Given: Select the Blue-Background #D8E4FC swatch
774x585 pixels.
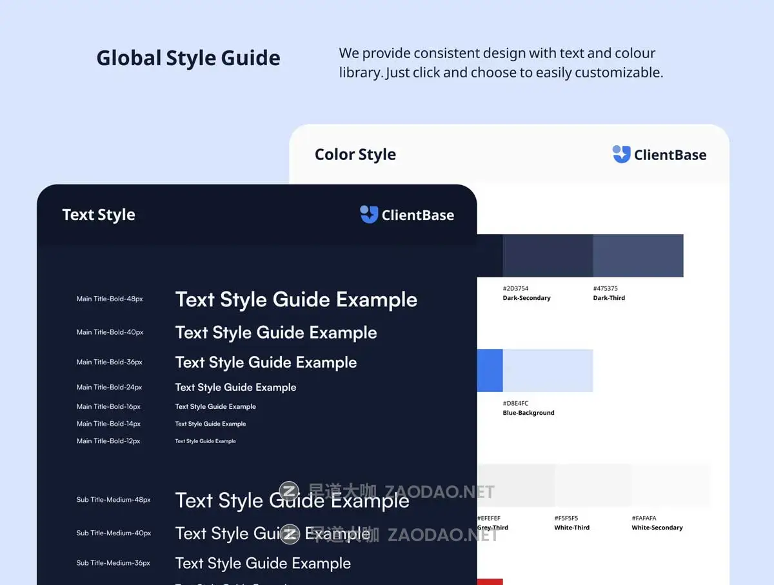Looking at the screenshot, I should click(x=548, y=370).
